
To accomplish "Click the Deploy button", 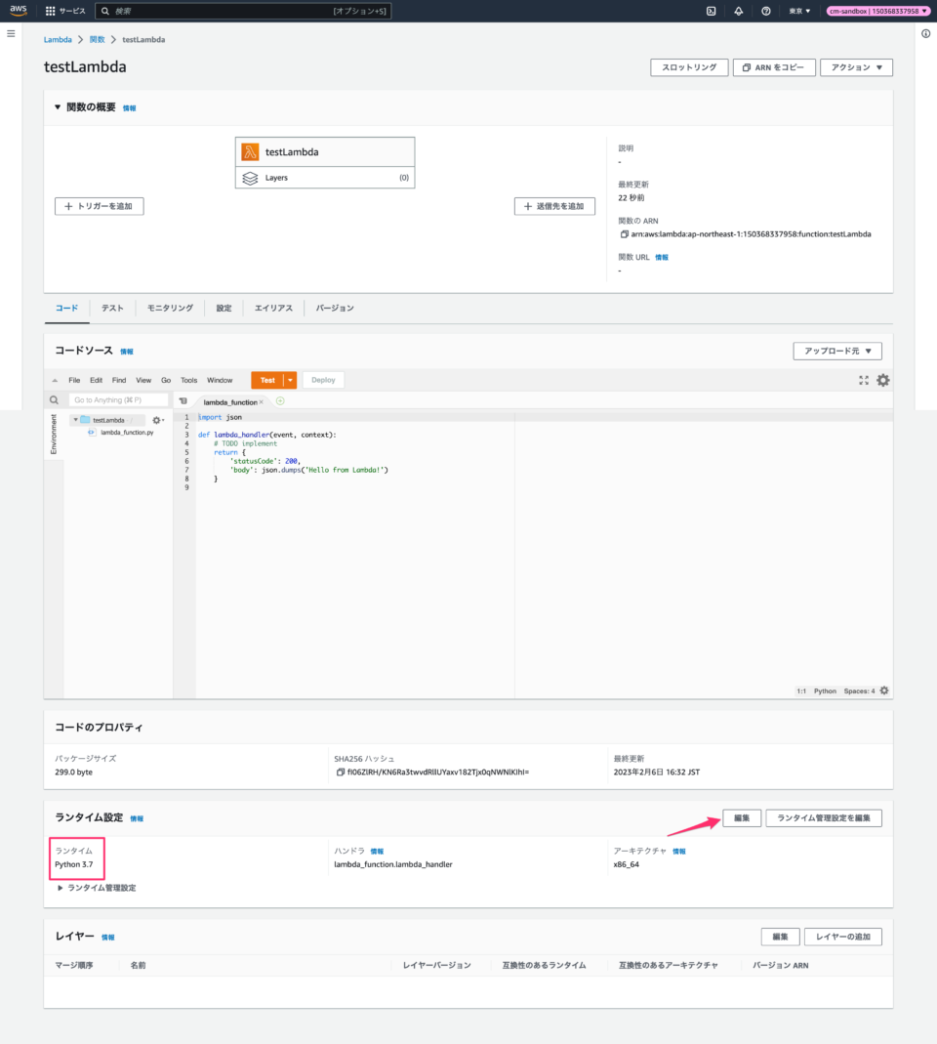I will pyautogui.click(x=324, y=380).
